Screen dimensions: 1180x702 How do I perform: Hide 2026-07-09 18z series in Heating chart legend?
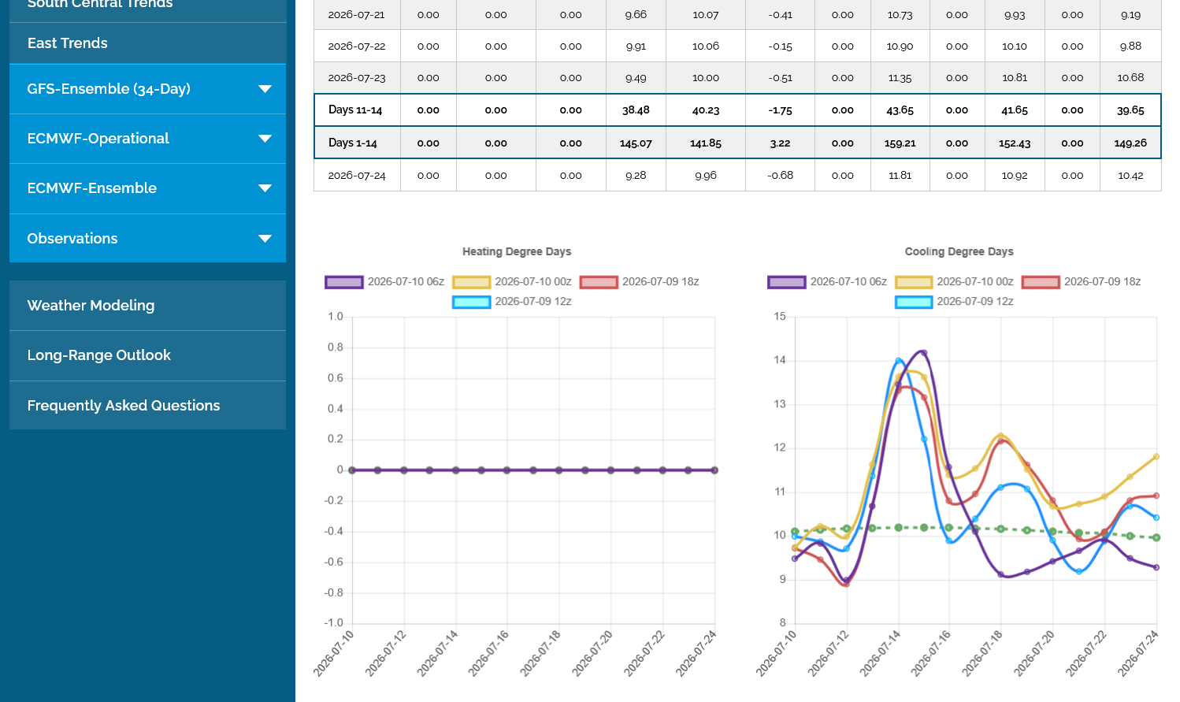point(640,282)
